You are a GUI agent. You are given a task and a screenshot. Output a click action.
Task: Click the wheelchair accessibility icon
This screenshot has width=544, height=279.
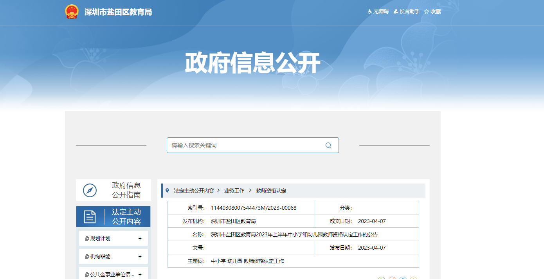(x=369, y=12)
